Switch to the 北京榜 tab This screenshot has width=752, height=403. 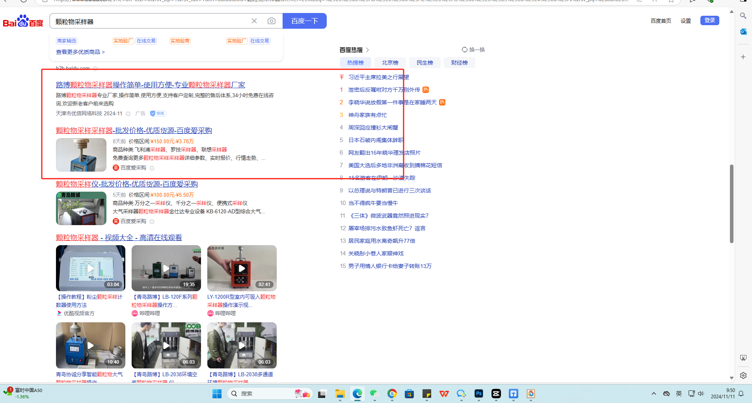[x=390, y=63]
